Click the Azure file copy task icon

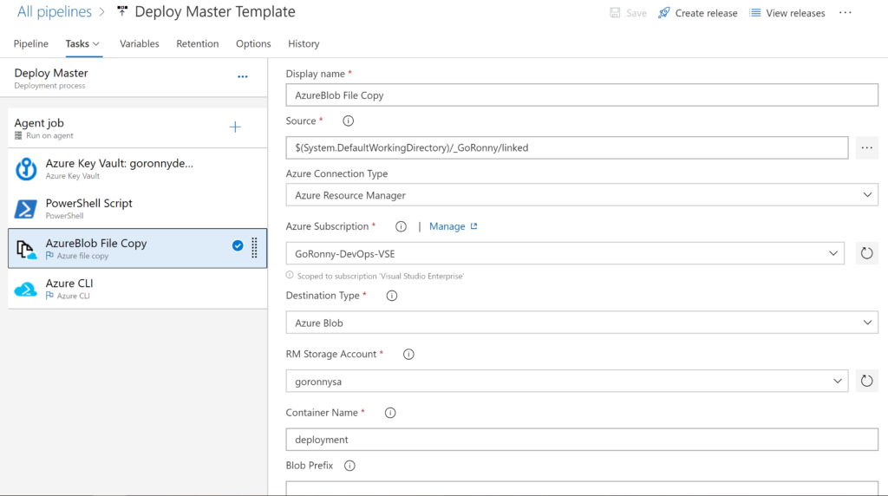coord(26,249)
